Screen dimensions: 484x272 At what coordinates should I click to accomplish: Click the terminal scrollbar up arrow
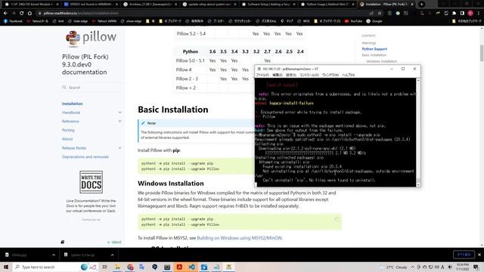tap(418, 80)
